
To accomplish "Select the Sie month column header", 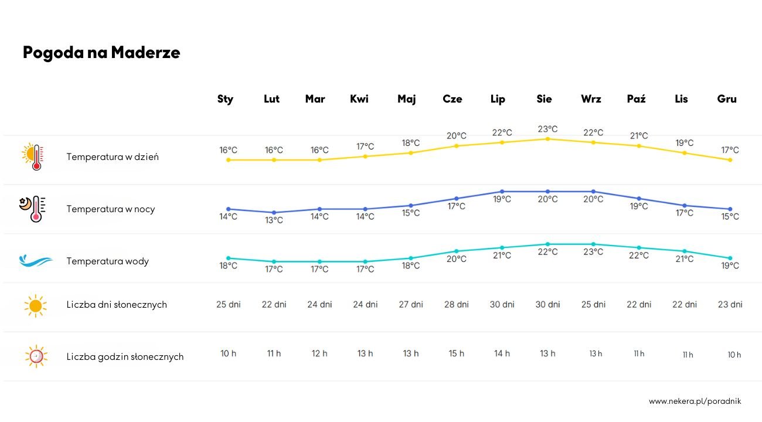I will tap(544, 99).
